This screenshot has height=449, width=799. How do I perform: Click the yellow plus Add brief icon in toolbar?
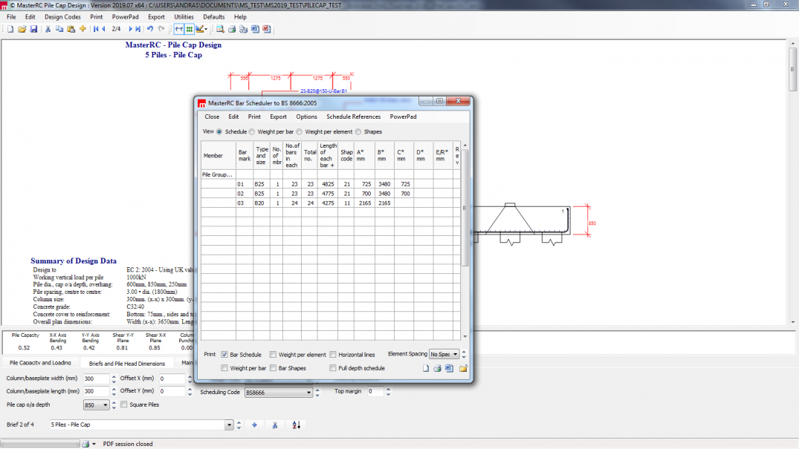[83, 29]
